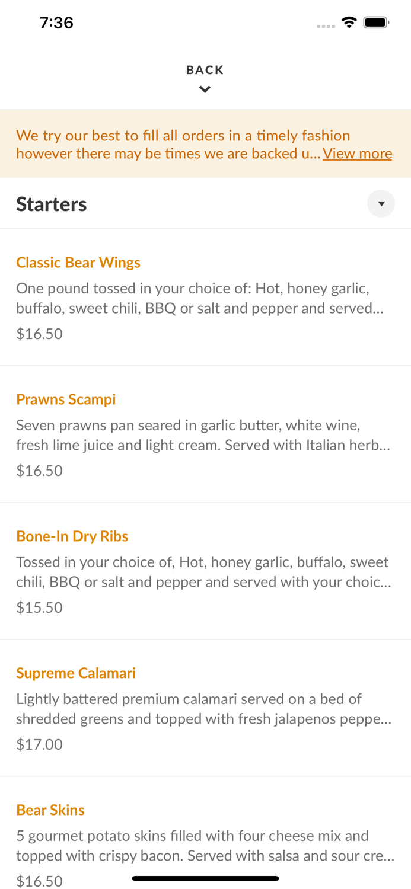View the Bone-In Dry Ribs item
Screen dimensions: 411x889
72,536
